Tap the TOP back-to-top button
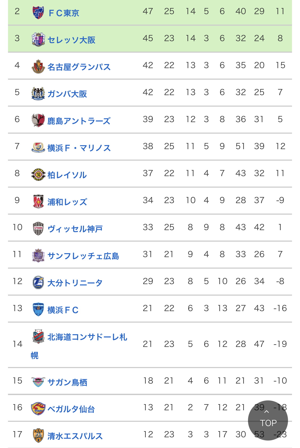Screen dimensions: 300x448 pos(268,420)
